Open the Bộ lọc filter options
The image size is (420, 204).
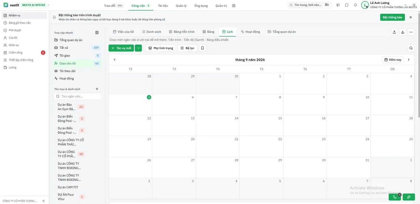[187, 48]
